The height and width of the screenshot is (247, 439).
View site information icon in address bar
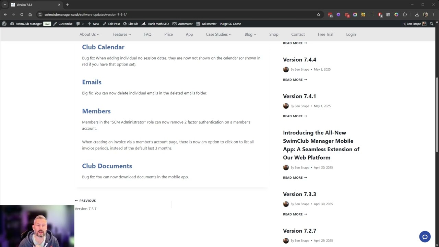point(40,14)
